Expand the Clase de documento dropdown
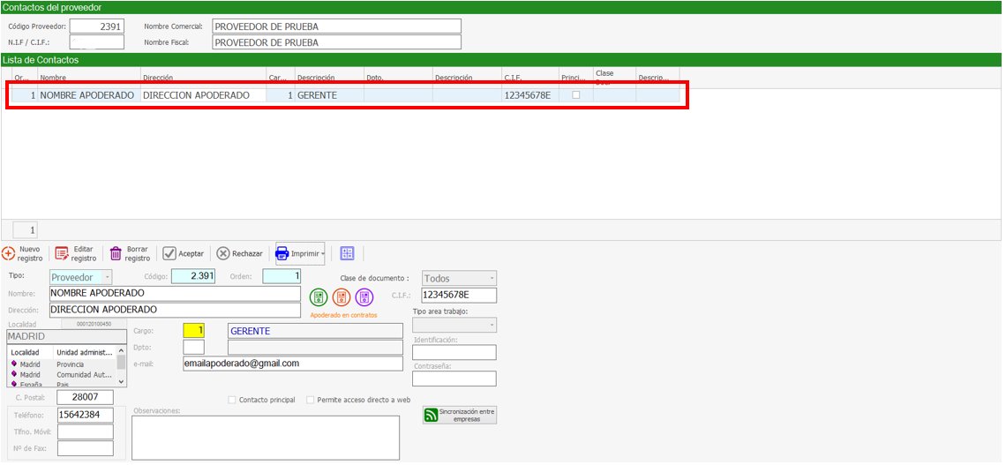 (492, 279)
